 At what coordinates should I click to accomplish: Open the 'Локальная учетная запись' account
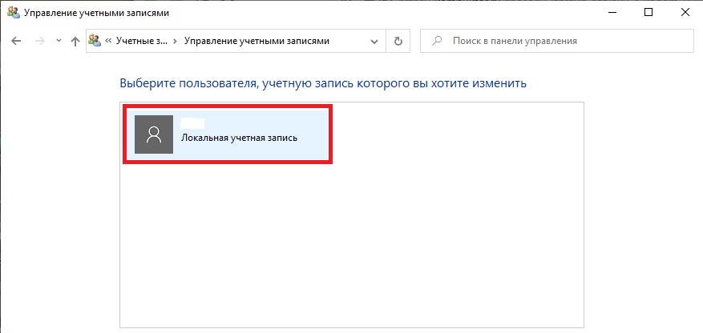[228, 134]
